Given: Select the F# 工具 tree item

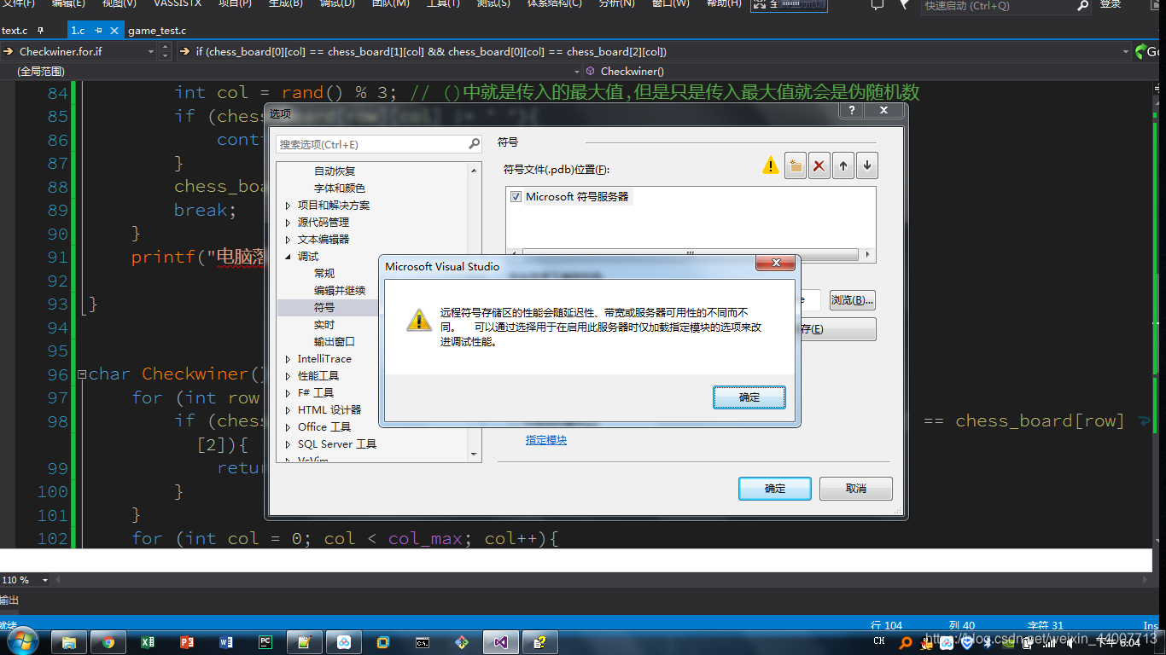Looking at the screenshot, I should pyautogui.click(x=316, y=393).
